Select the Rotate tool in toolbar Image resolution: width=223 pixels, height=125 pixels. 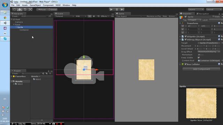pos(25,9)
